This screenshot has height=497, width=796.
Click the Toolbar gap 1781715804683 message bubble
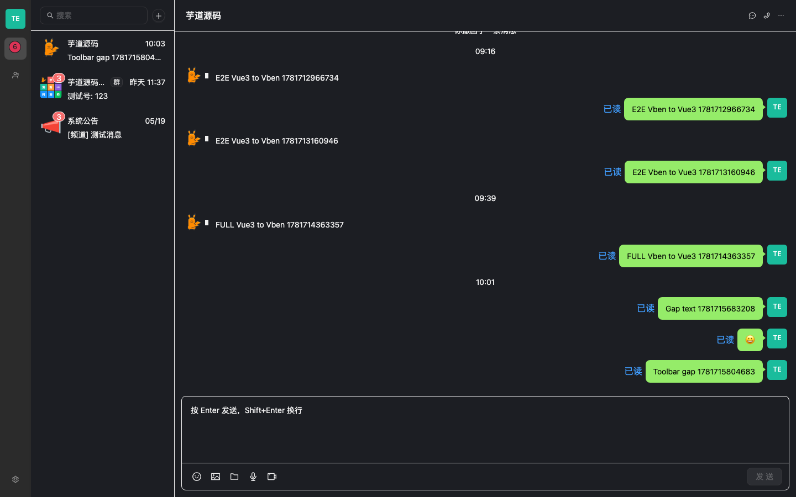click(x=704, y=371)
